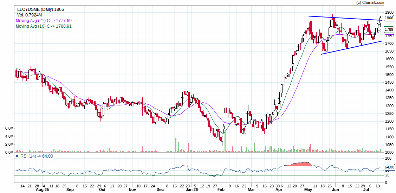This screenshot has width=396, height=193.
Task: Select the Moving Avg (10) legend text
Action: tap(44, 26)
